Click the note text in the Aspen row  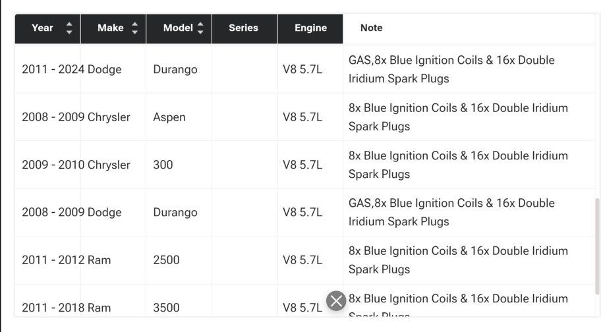457,117
